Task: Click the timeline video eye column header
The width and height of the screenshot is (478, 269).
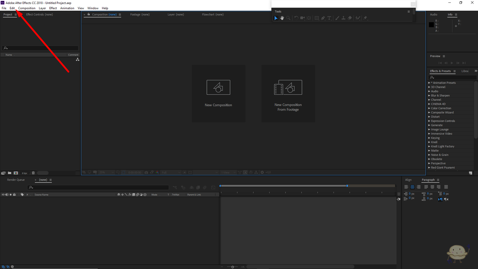Action: 3,195
